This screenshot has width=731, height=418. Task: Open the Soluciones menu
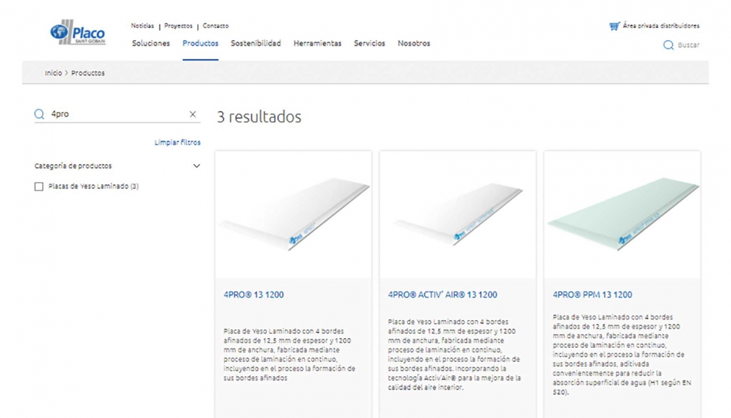pyautogui.click(x=151, y=43)
